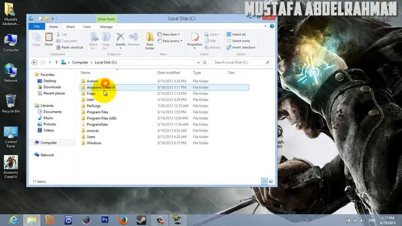Switch to Large icons view icon
This screenshot has height=226, width=402.
[271, 181]
